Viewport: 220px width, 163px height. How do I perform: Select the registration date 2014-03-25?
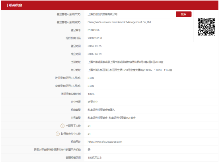[94, 46]
